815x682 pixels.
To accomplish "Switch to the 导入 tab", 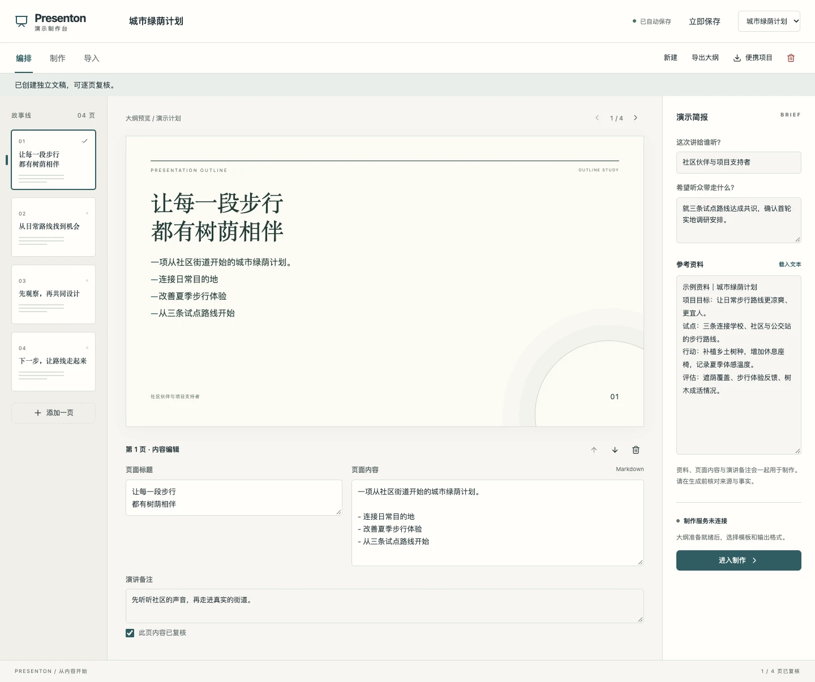I will click(x=92, y=58).
